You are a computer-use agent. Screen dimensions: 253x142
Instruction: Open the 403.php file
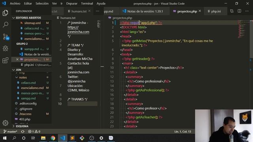(25, 119)
